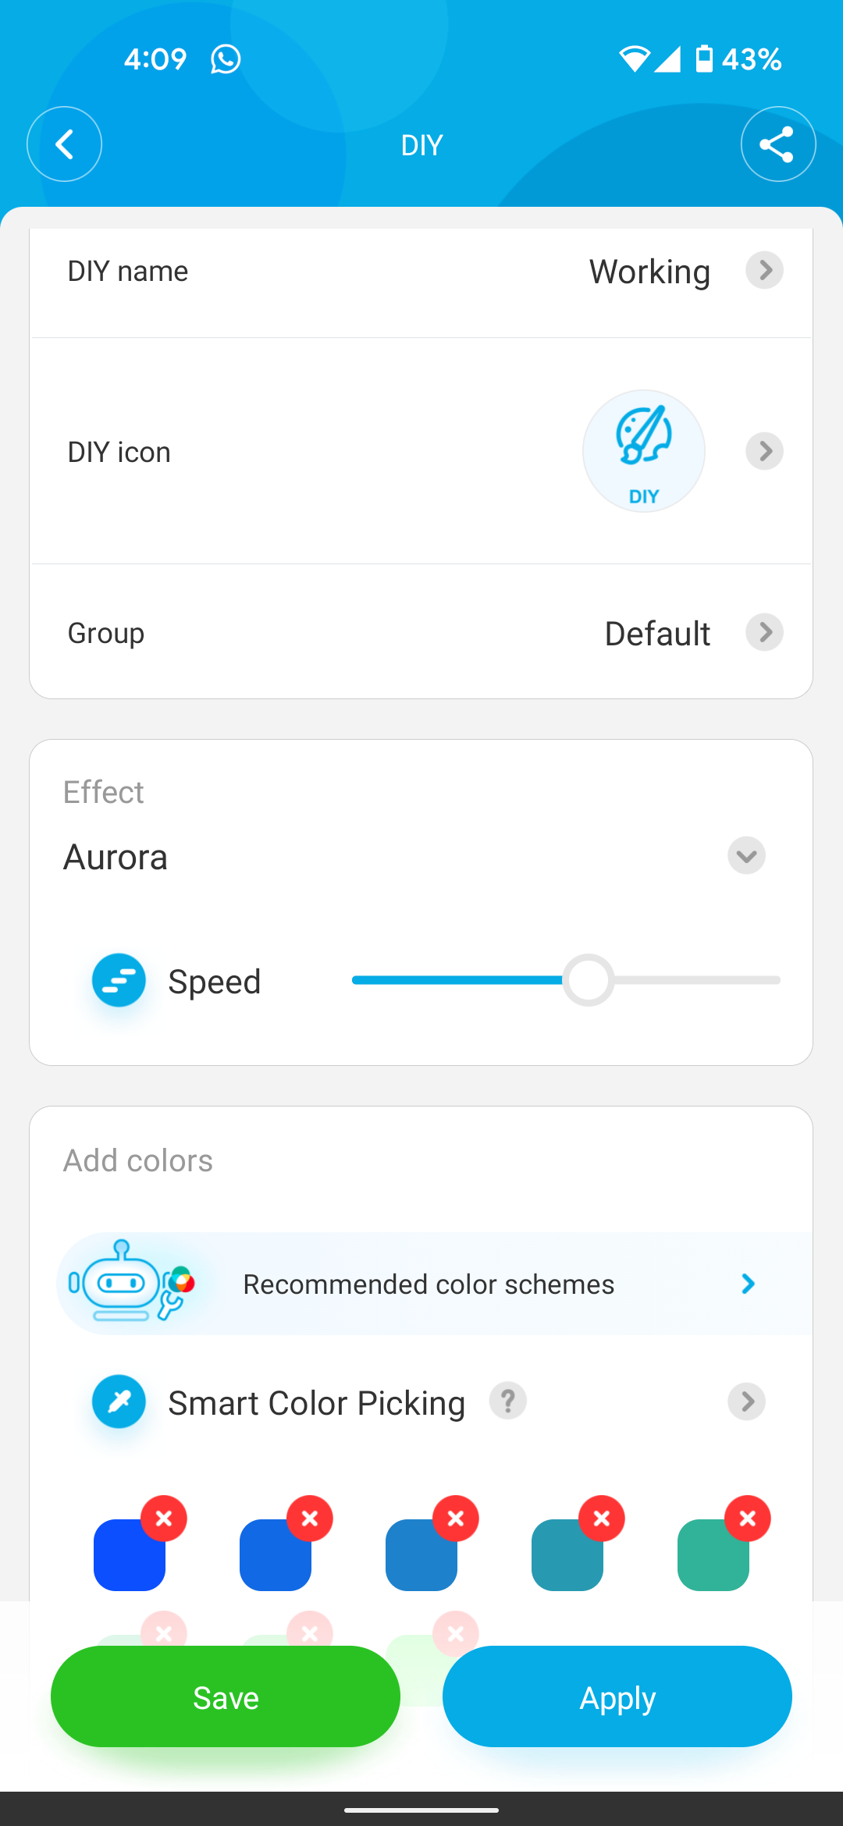Viewport: 843px width, 1826px height.
Task: Tap the Smart Color Picking eyedropper icon
Action: (x=119, y=1401)
